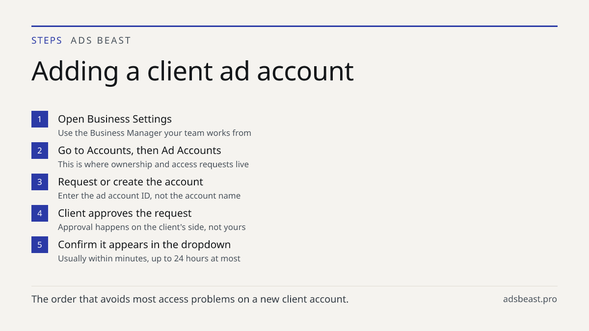Viewport: 589px width, 331px height.
Task: Select heading 'Confirm it appears in the dropdown'
Action: [144, 245]
